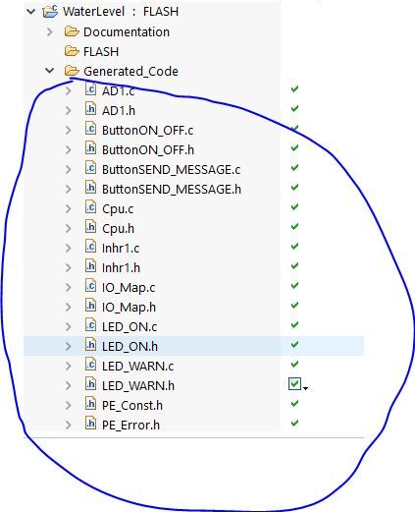
Task: Toggle the green checkmark beside Cpu.c
Action: [x=294, y=206]
